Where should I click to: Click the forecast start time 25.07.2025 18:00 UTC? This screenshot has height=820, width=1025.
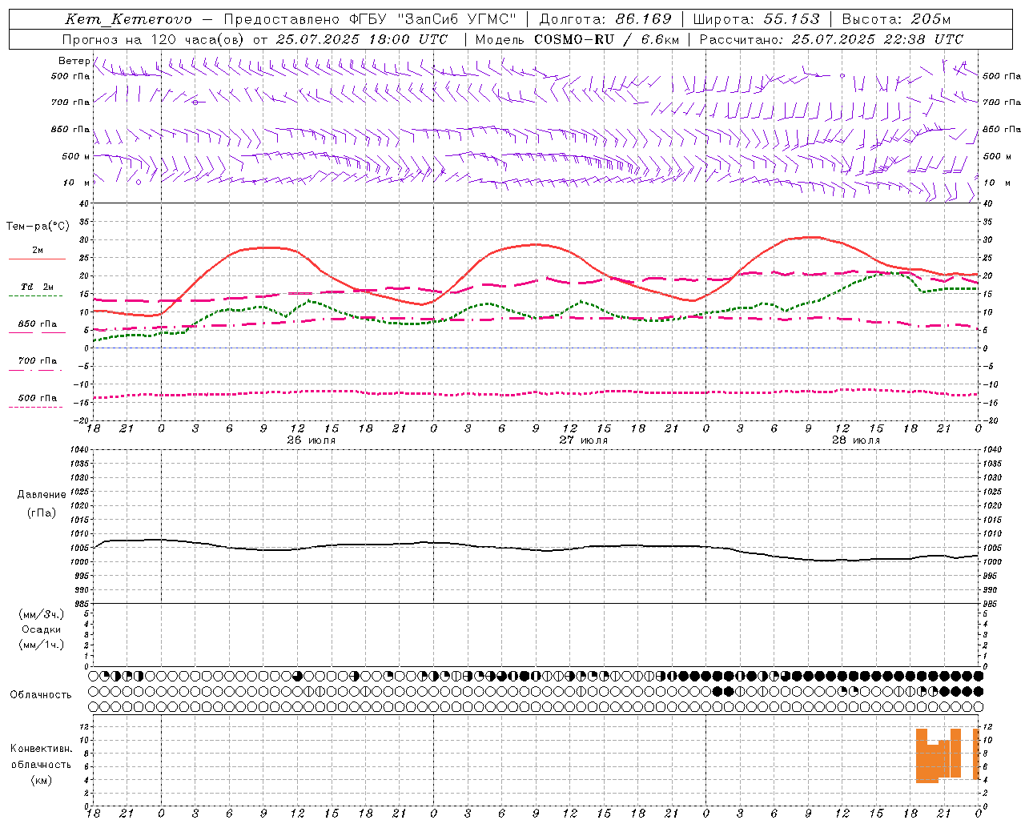click(362, 39)
